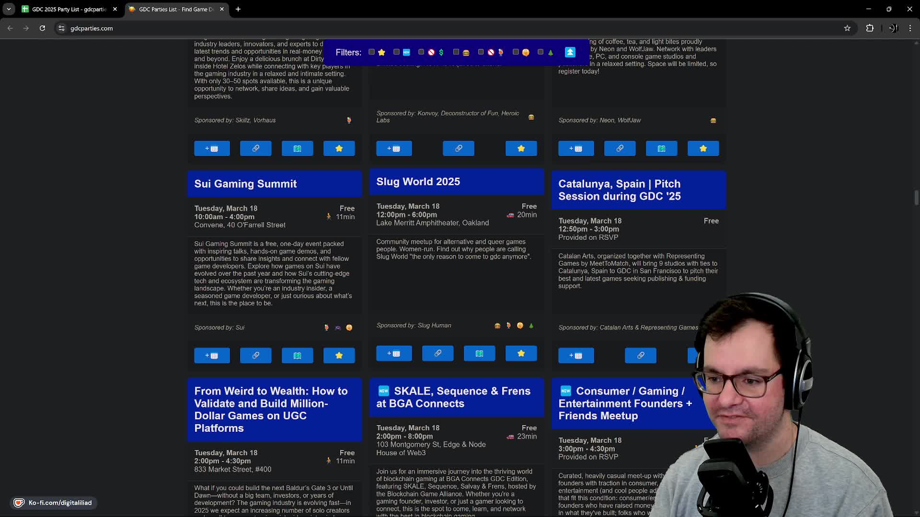This screenshot has height=517, width=920.
Task: Click '833 Market Street, #400' address
Action: (x=232, y=470)
